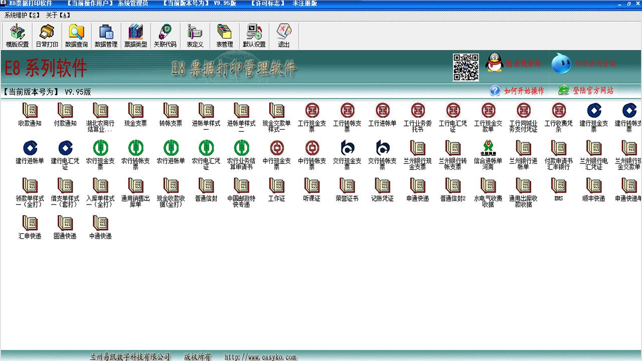Open 数据查询 data query tool
642x361 pixels.
(76, 36)
